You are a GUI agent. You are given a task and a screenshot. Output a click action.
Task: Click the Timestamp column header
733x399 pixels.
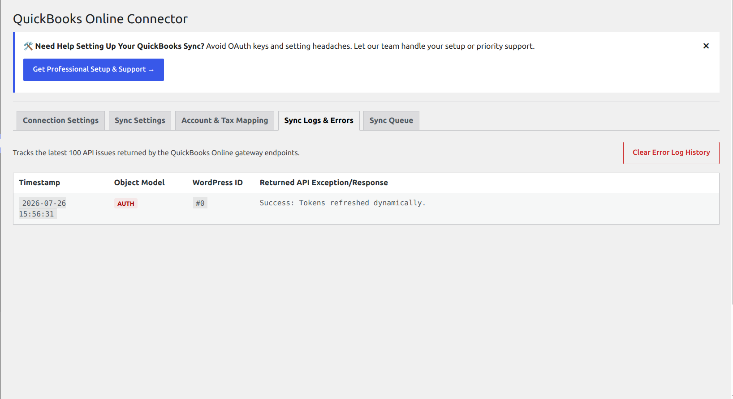[39, 183]
